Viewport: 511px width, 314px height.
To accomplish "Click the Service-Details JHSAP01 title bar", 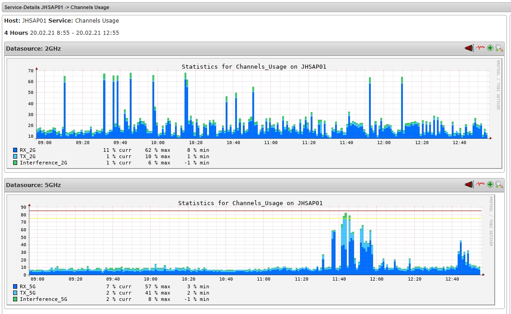I will pos(57,7).
